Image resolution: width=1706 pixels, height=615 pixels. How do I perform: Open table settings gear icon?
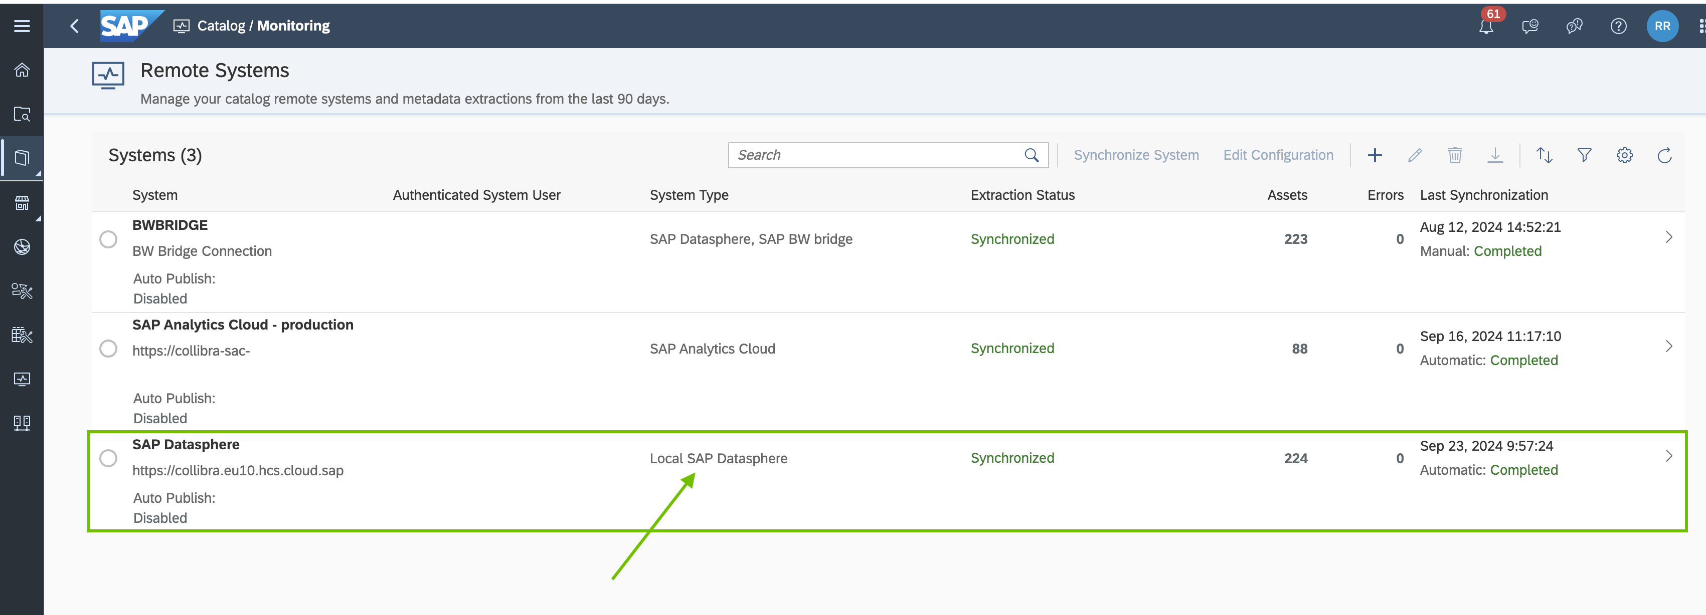(1624, 155)
